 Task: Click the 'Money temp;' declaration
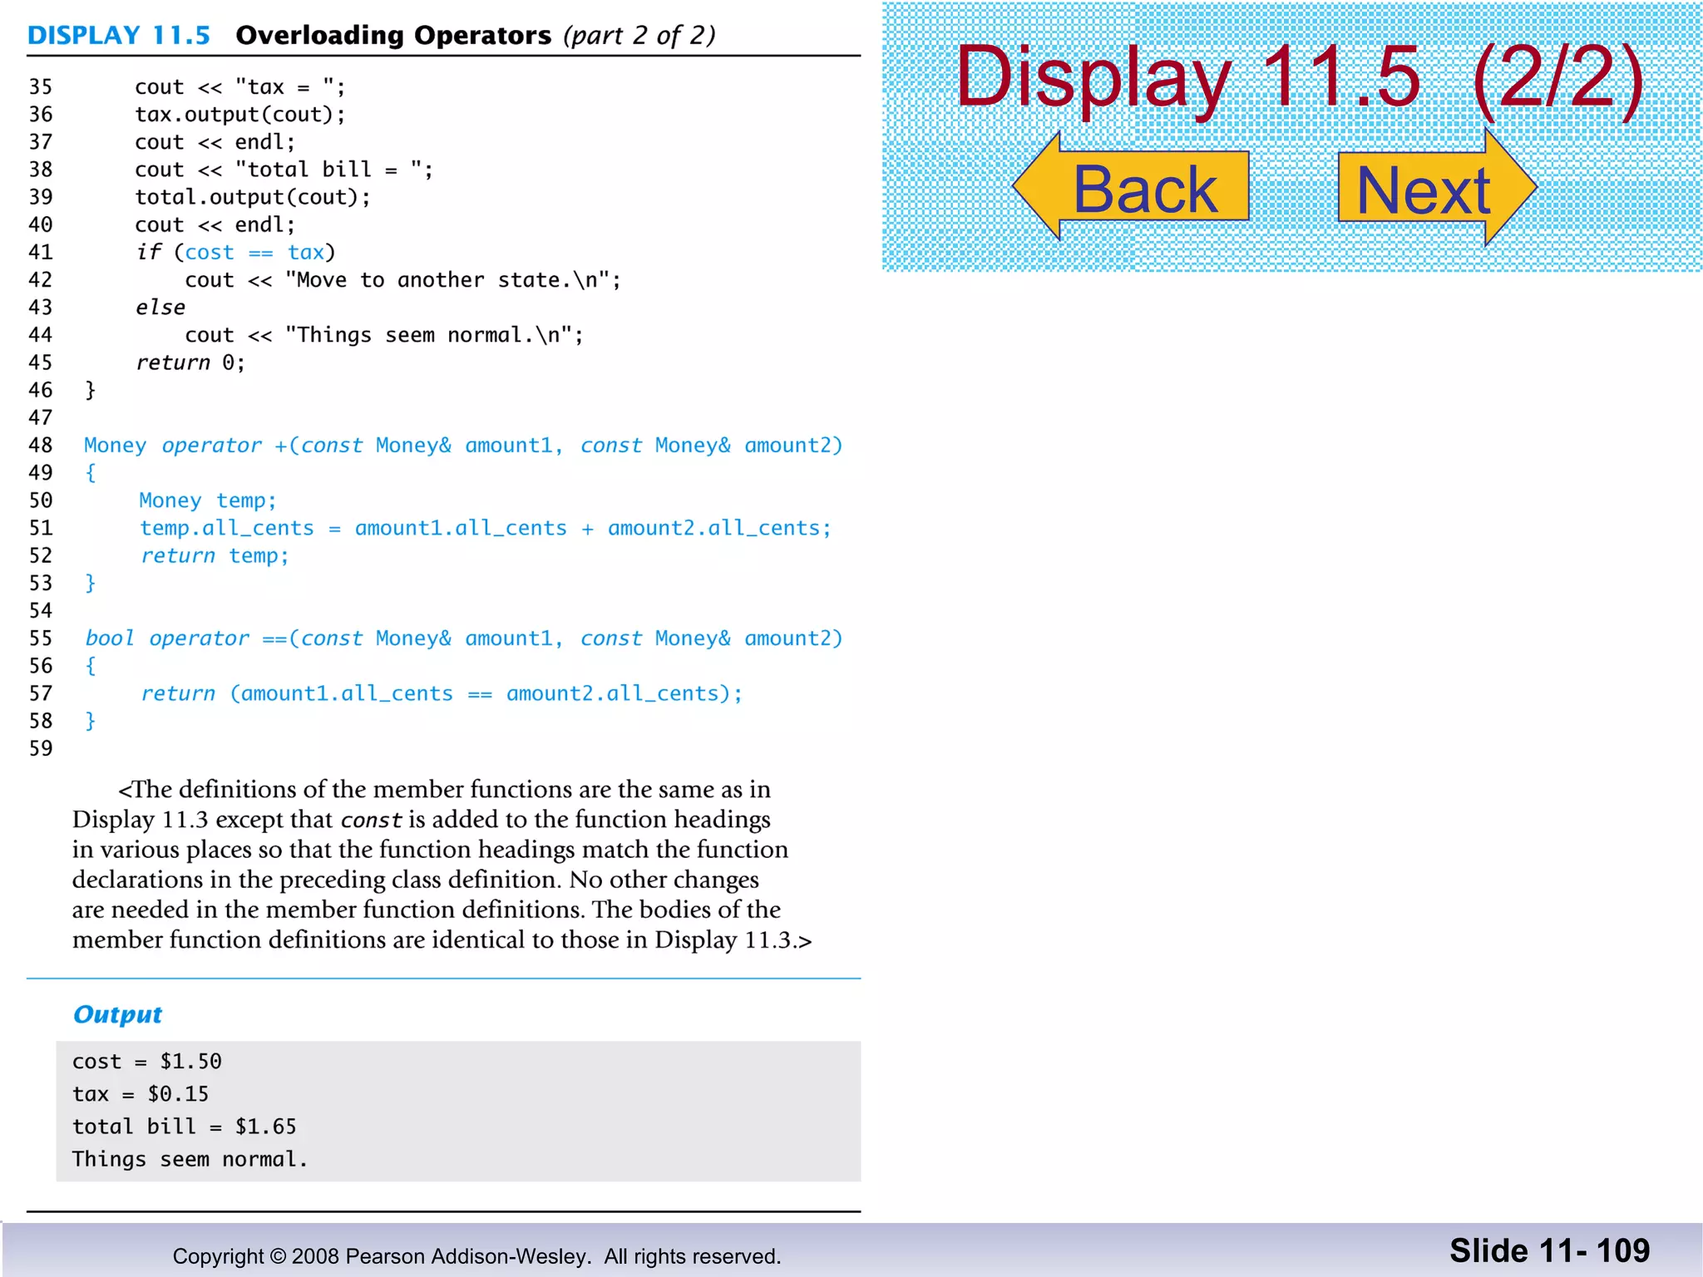[x=207, y=500]
